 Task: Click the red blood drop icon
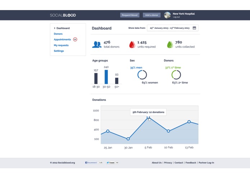(132, 45)
